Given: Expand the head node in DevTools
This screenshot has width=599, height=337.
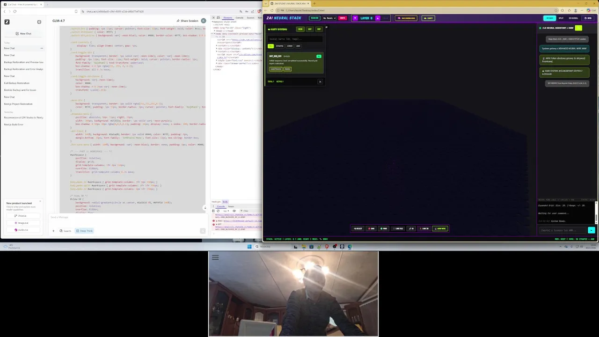Looking at the screenshot, I should pyautogui.click(x=215, y=30).
